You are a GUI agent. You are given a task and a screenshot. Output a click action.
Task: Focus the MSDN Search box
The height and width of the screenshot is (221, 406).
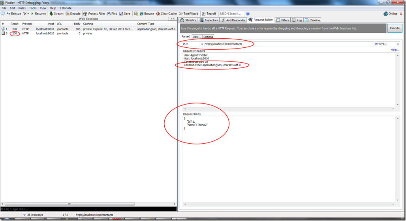pos(231,13)
